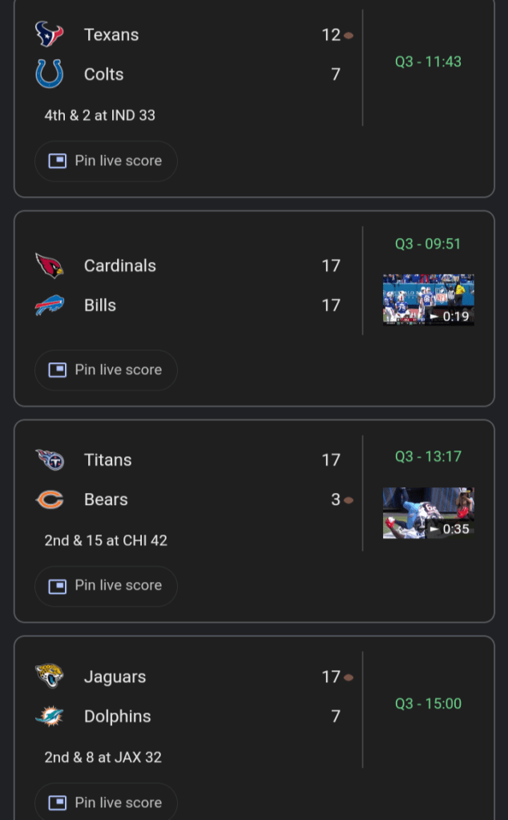Viewport: 508px width, 820px height.
Task: Pin live score for Texans vs Colts
Action: (x=106, y=161)
